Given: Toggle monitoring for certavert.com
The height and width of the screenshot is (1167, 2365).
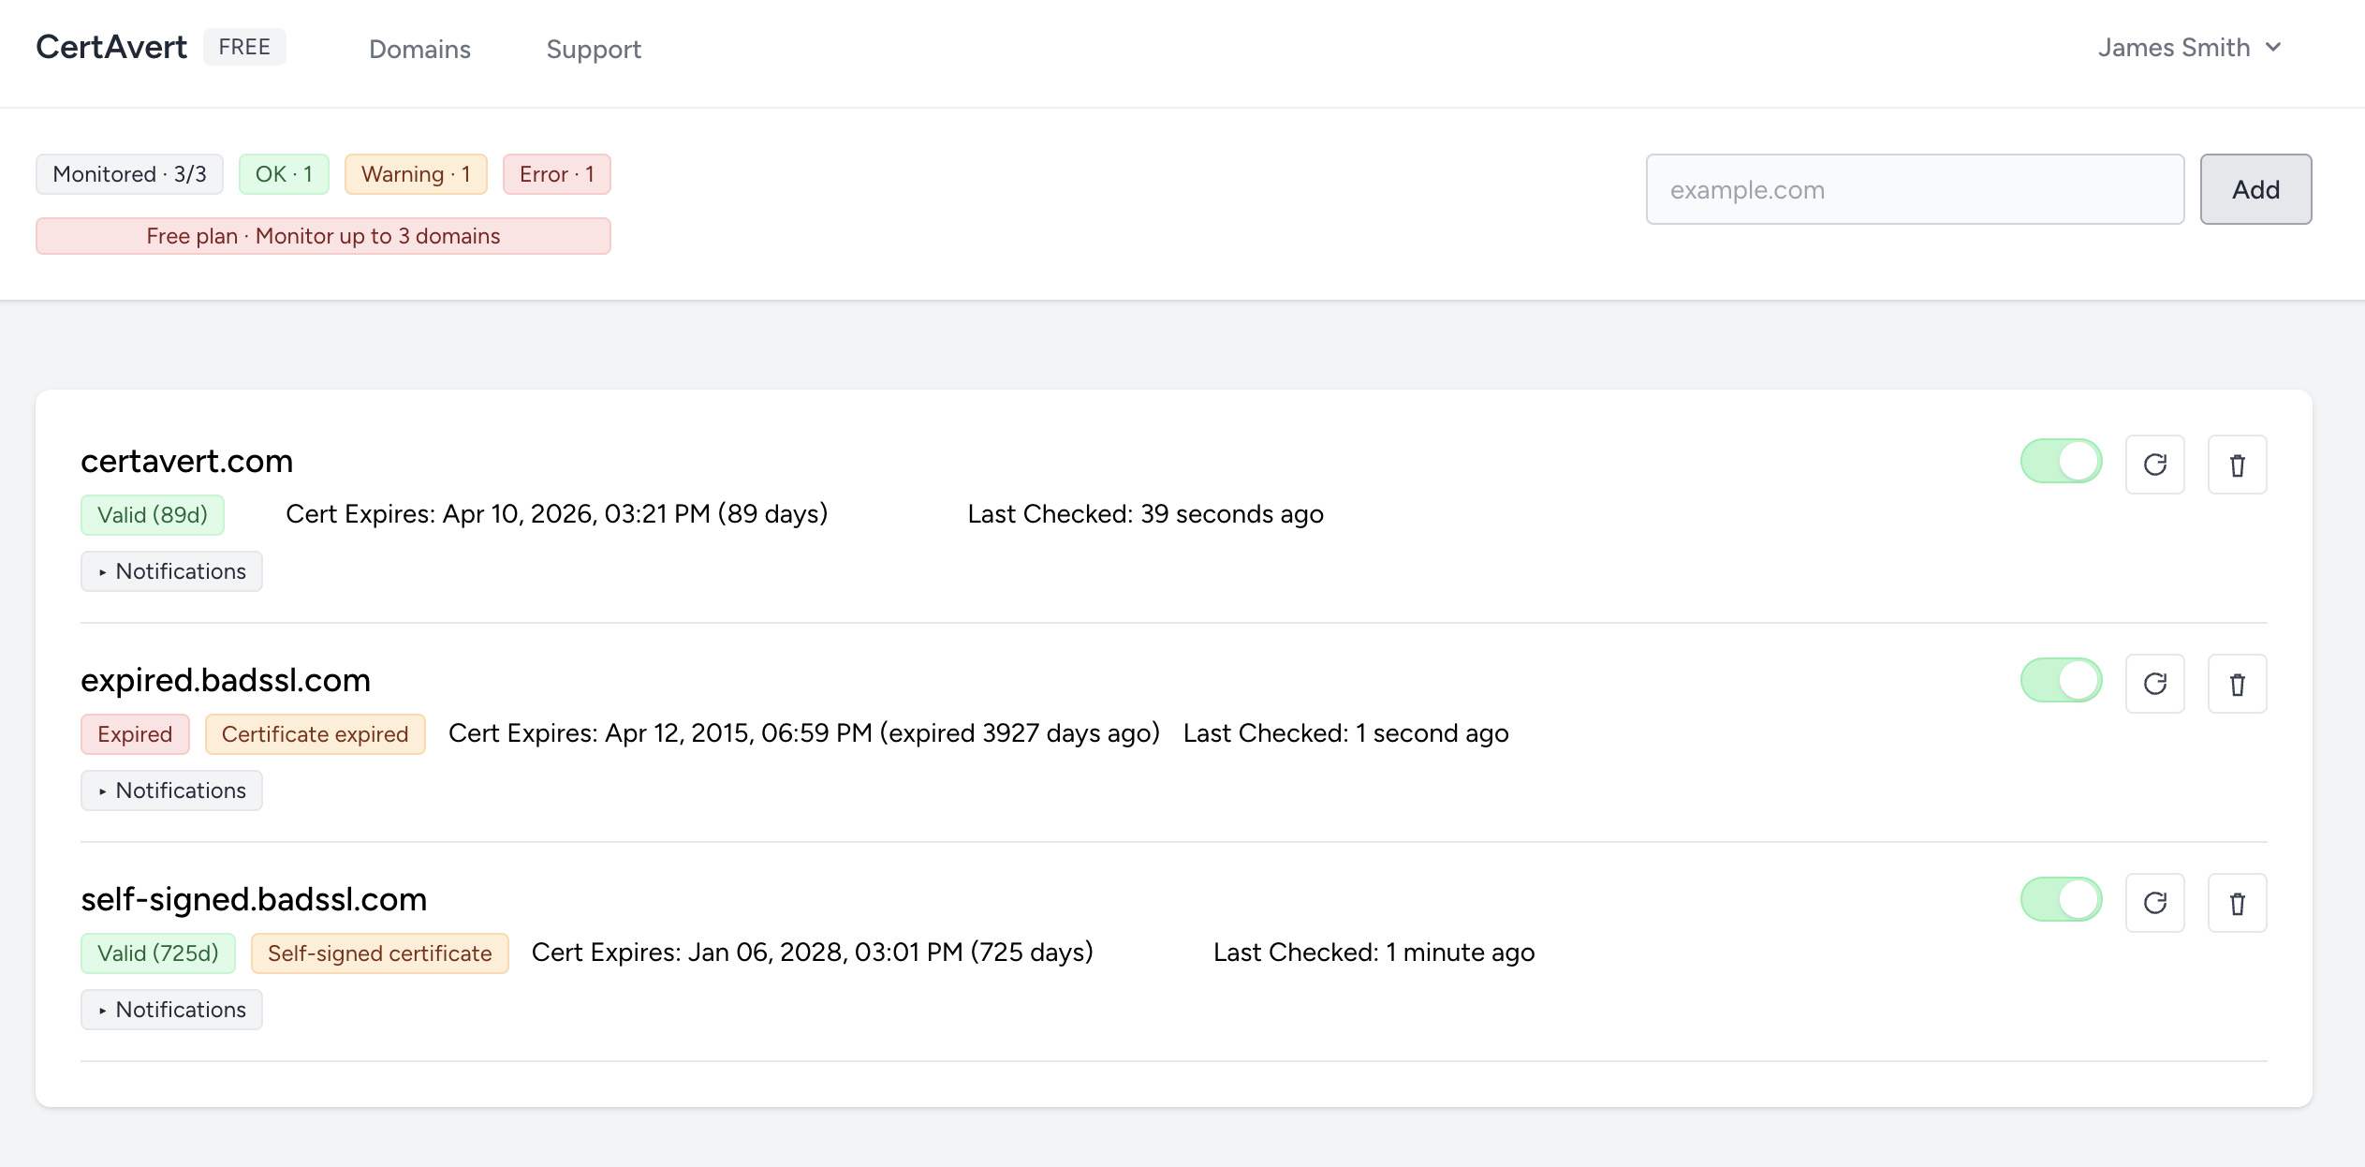Looking at the screenshot, I should coord(2061,461).
